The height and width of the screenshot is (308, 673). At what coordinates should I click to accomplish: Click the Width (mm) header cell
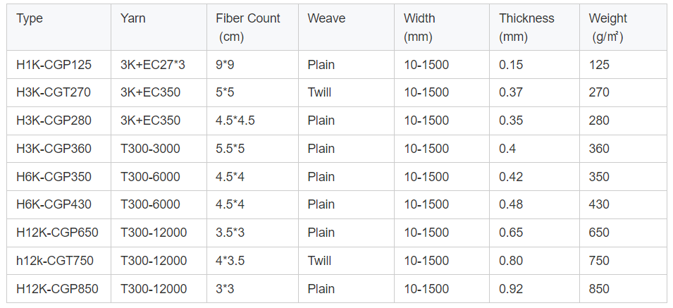point(419,27)
